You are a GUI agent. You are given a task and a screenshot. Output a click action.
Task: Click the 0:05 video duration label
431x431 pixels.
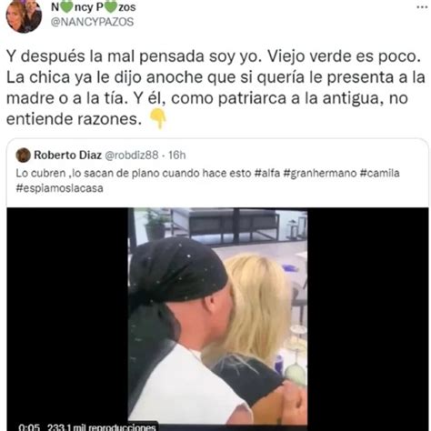pos(29,427)
